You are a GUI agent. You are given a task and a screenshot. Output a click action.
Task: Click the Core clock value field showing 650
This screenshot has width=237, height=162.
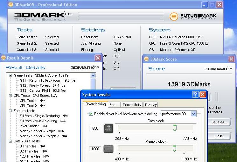pos(95,128)
